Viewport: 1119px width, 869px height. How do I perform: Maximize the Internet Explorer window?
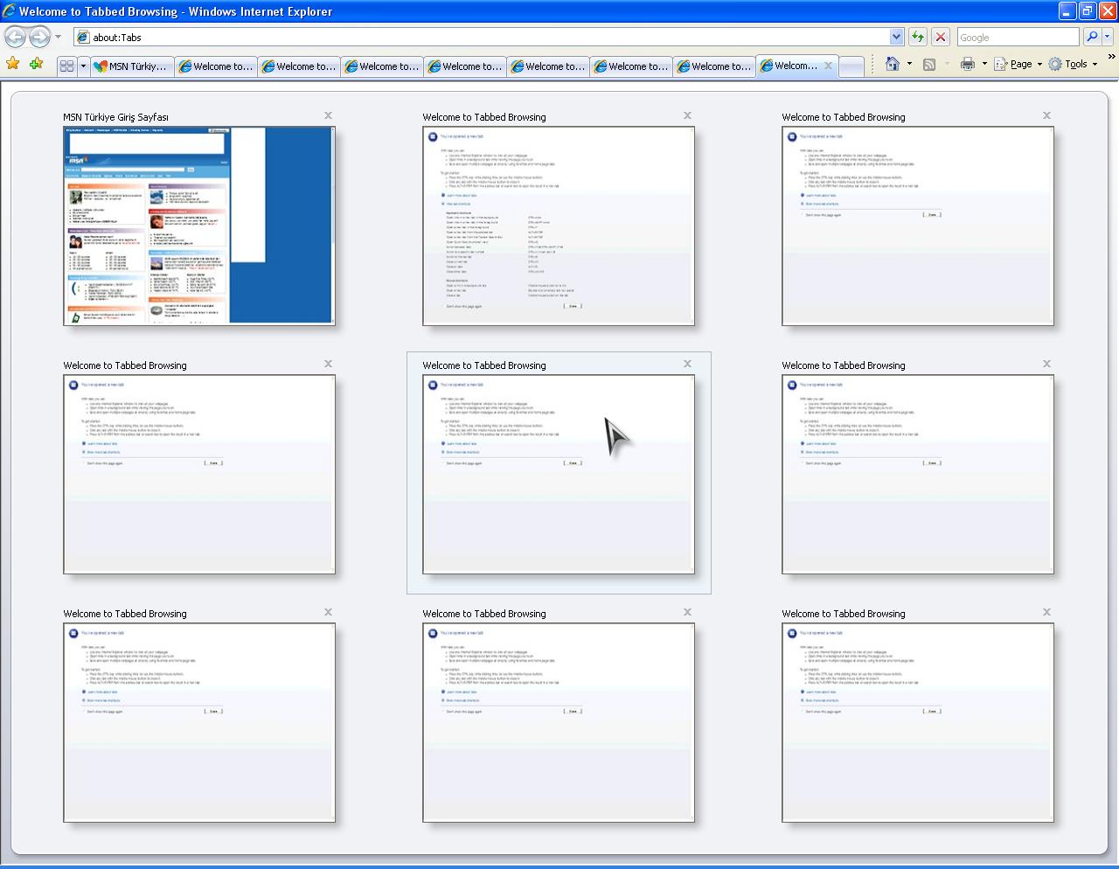[1088, 10]
